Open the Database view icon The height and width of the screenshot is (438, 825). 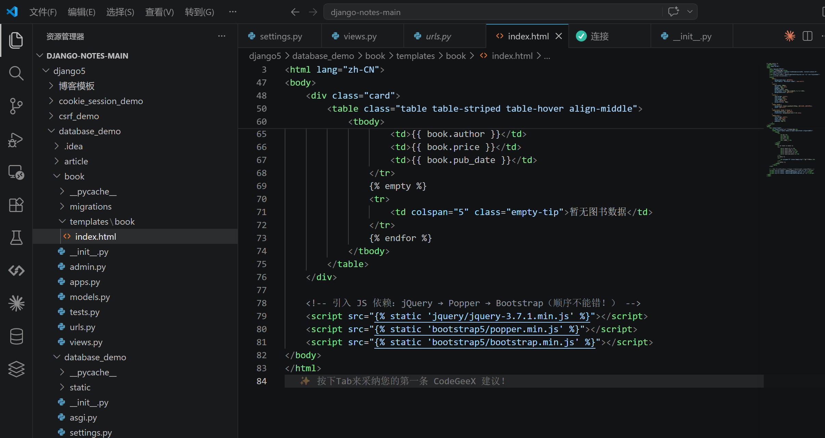(16, 336)
